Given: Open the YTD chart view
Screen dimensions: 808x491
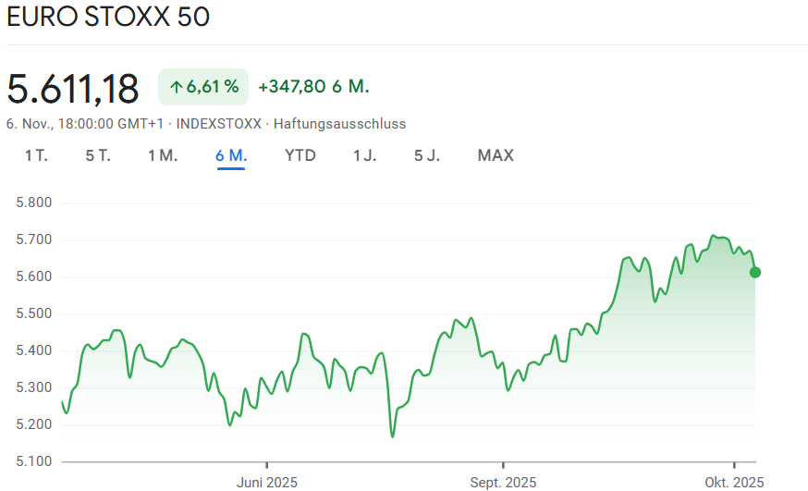Looking at the screenshot, I should 300,155.
